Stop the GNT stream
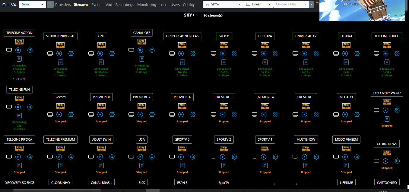 click(100, 53)
